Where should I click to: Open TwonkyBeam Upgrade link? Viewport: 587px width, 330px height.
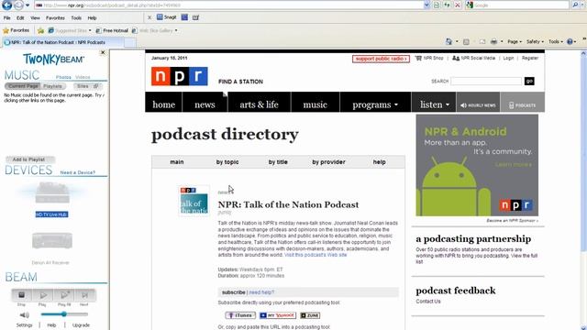(81, 325)
